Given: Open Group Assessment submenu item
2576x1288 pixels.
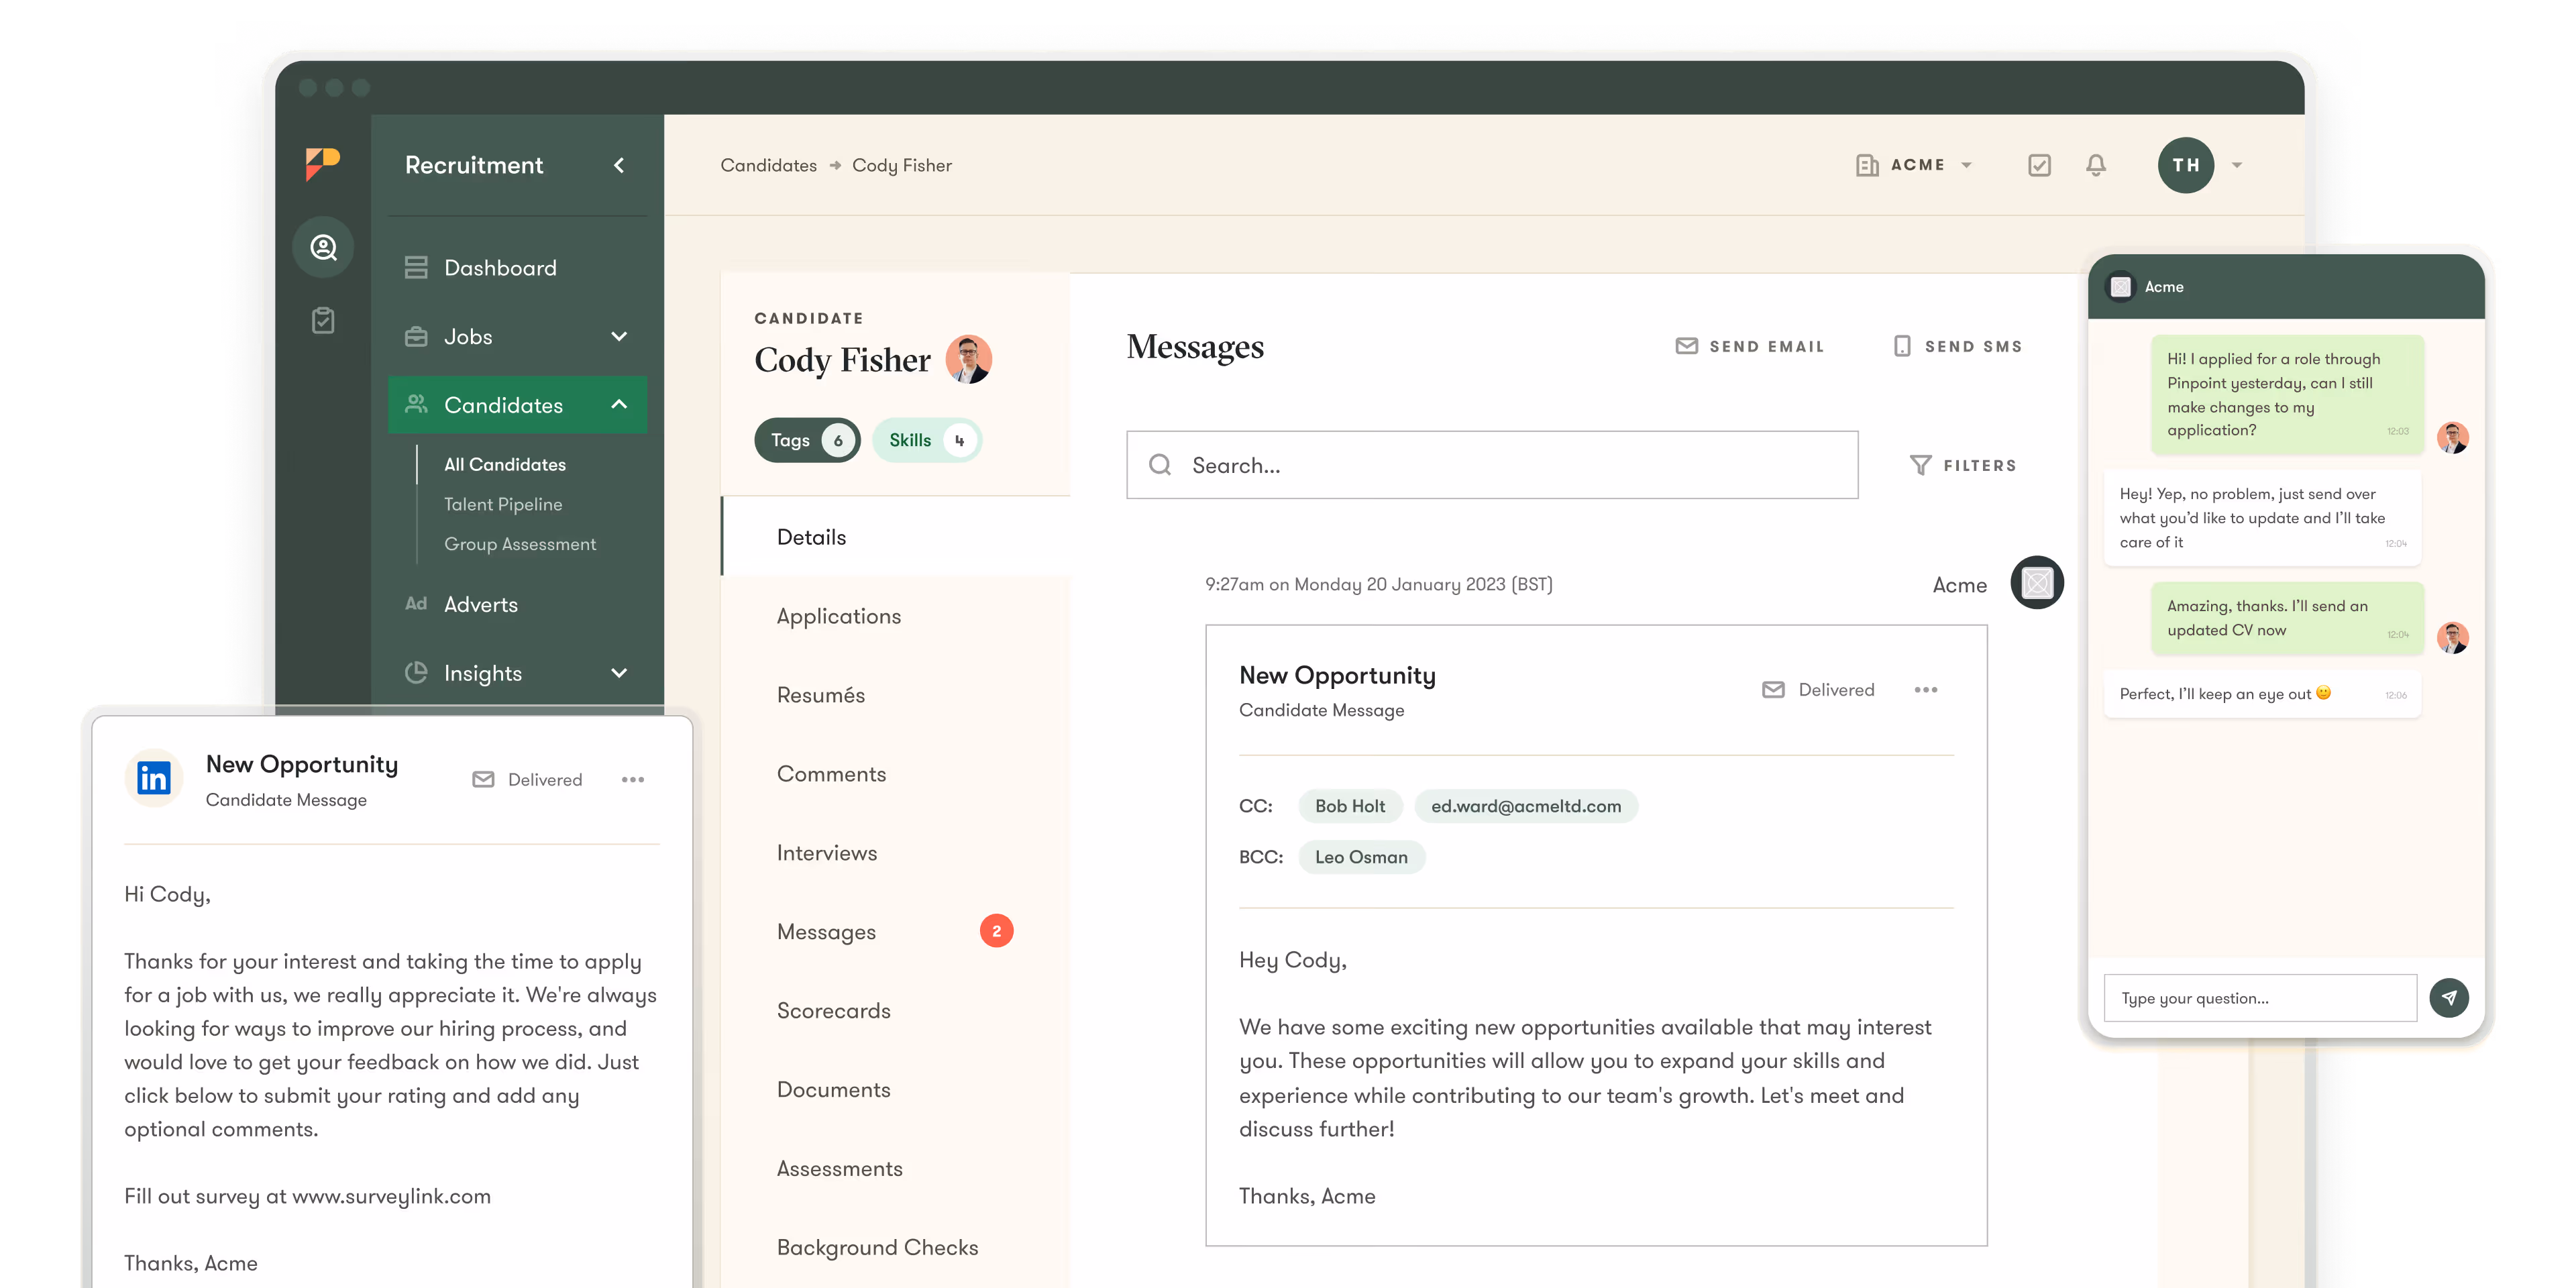Looking at the screenshot, I should 520,544.
